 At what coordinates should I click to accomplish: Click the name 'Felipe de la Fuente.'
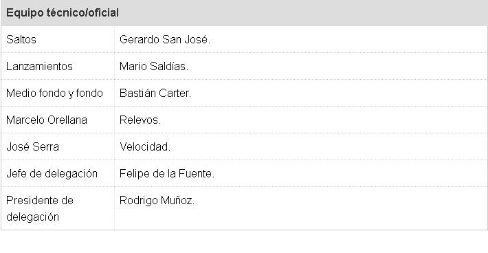coord(167,173)
